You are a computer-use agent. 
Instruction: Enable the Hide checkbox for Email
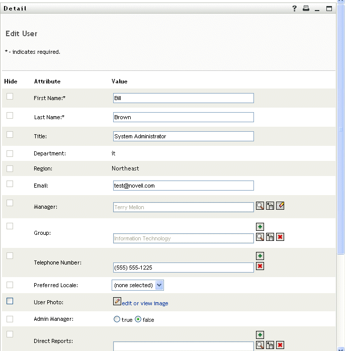pos(10,184)
